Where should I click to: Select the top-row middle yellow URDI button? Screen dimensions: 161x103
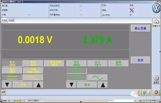point(33,64)
